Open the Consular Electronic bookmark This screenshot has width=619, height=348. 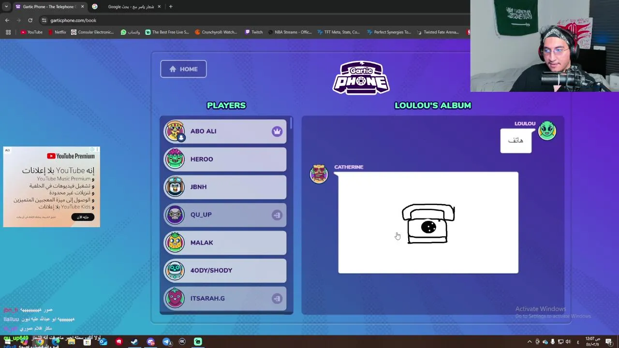point(92,32)
